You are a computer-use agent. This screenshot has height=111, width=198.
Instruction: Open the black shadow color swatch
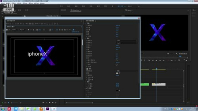click(x=117, y=90)
